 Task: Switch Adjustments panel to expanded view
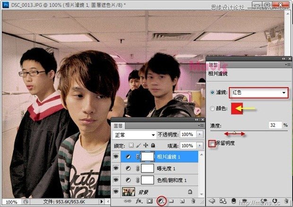point(223,201)
